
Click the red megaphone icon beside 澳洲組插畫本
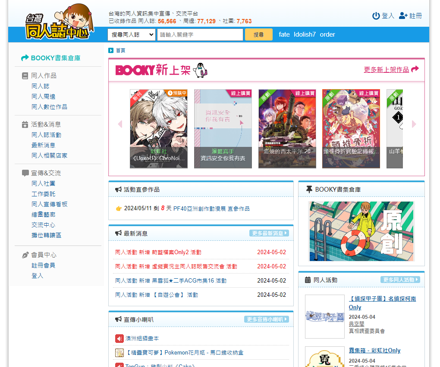tap(119, 339)
